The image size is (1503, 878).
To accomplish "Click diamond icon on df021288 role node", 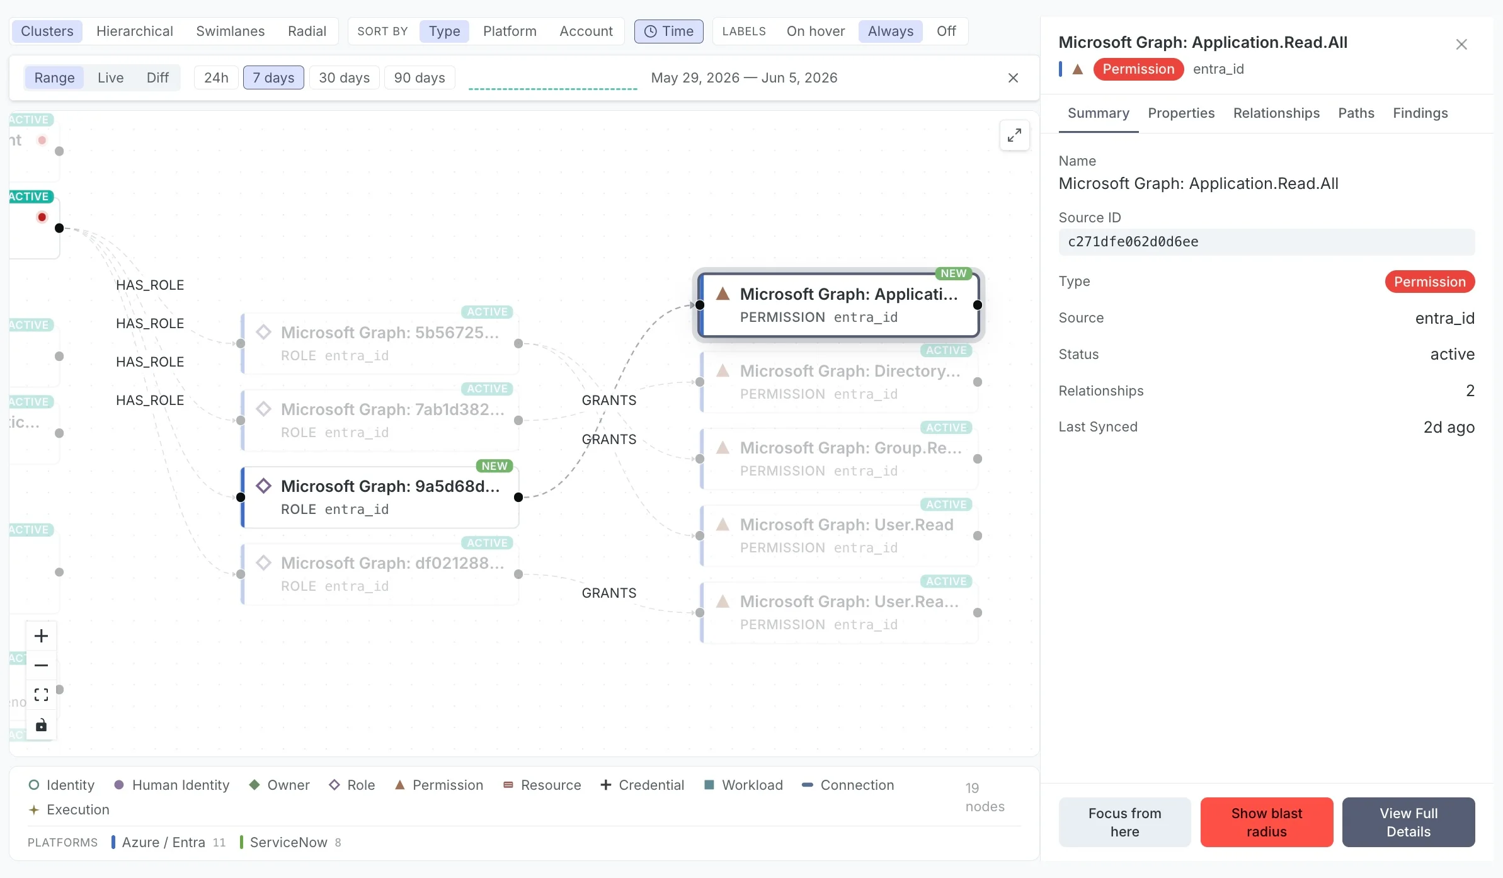I will [264, 563].
